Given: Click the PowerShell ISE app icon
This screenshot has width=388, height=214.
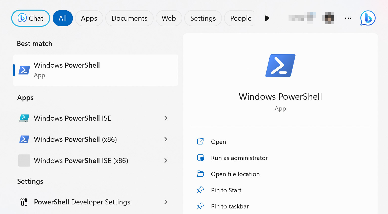Looking at the screenshot, I should click(x=24, y=118).
